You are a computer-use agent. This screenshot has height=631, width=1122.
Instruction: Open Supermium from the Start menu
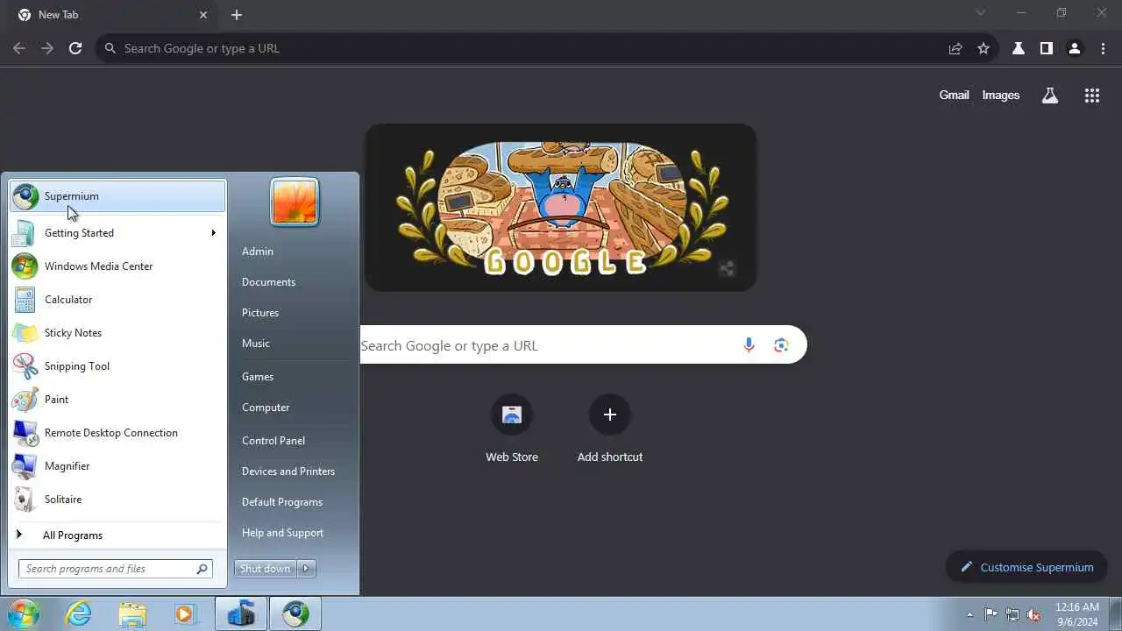point(117,196)
